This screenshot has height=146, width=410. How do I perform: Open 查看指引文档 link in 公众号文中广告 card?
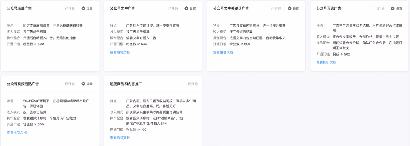(120, 52)
